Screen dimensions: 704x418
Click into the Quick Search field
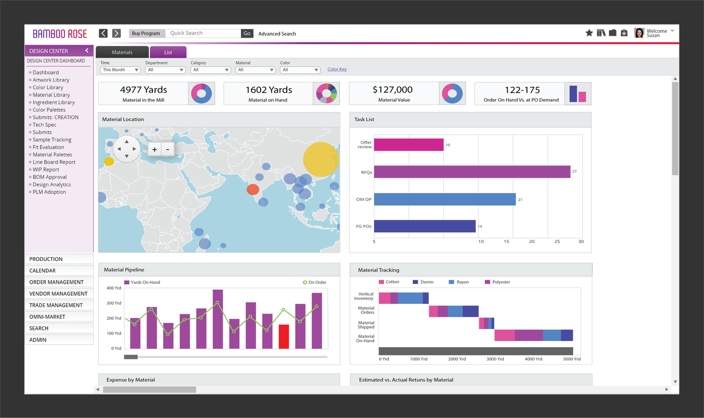(x=203, y=33)
